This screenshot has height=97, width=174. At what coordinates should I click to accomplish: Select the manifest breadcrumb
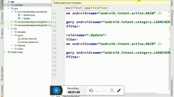coord(74,8)
